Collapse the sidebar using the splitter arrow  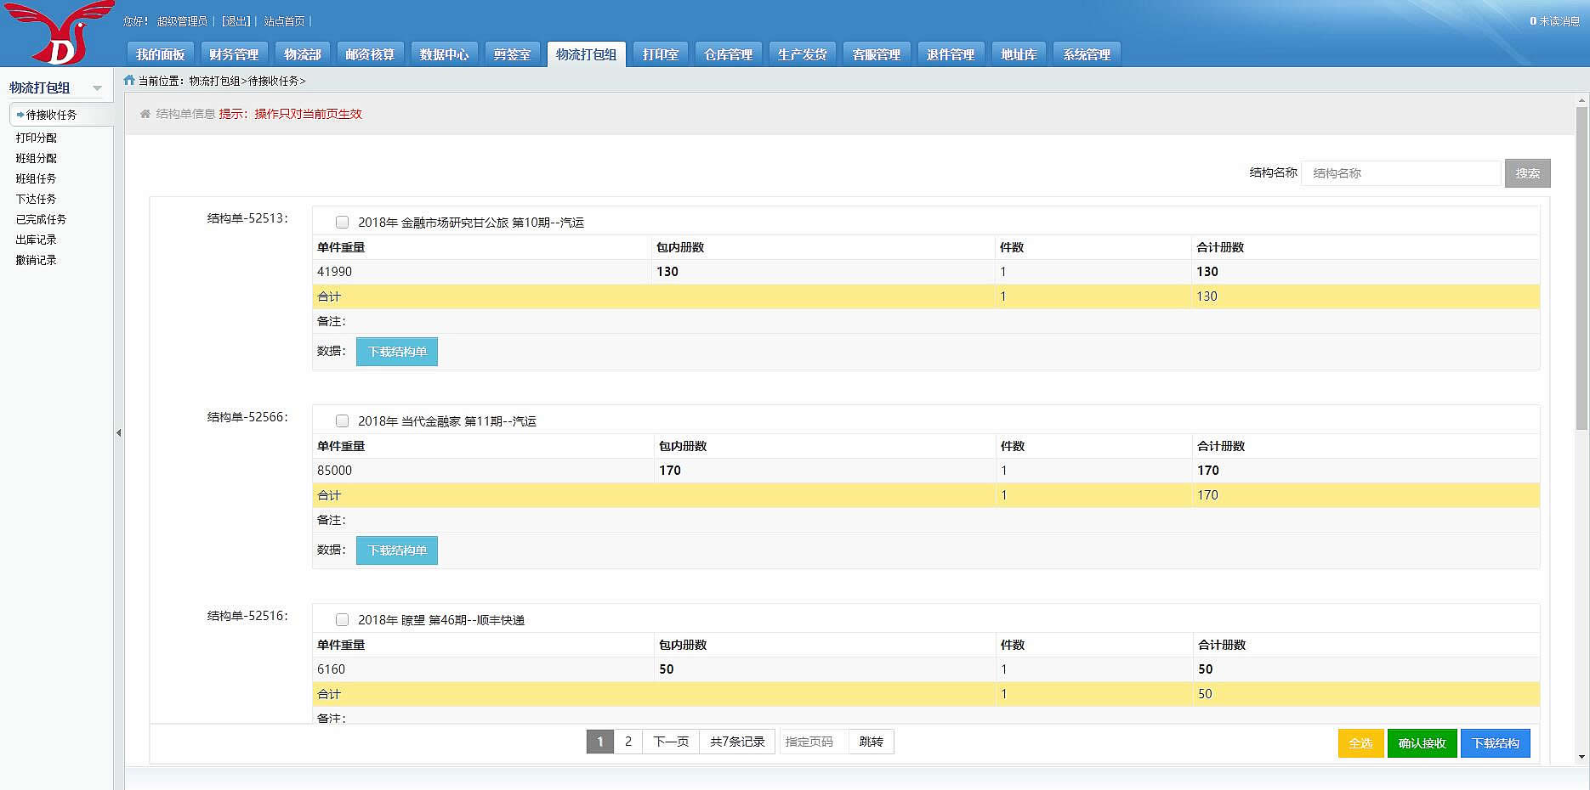click(x=119, y=433)
